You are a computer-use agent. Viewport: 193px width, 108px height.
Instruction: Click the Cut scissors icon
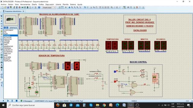pos(91,7)
